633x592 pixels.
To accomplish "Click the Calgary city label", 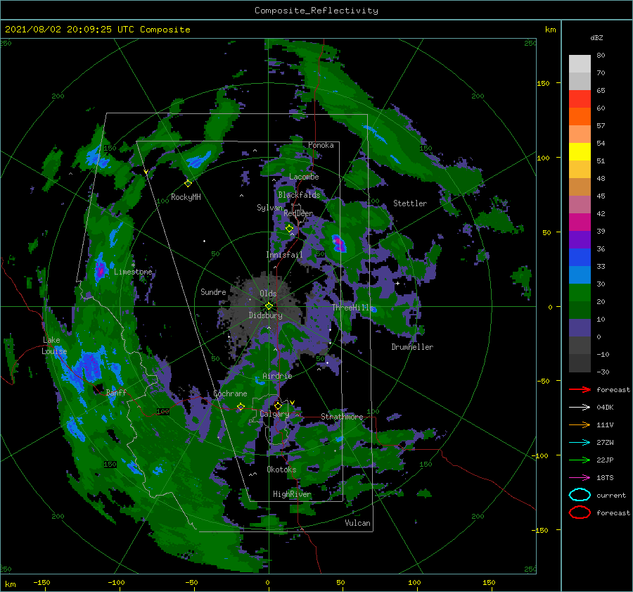I will click(274, 414).
